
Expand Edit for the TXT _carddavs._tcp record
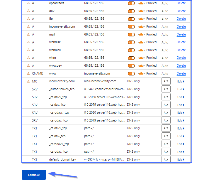[181, 144]
